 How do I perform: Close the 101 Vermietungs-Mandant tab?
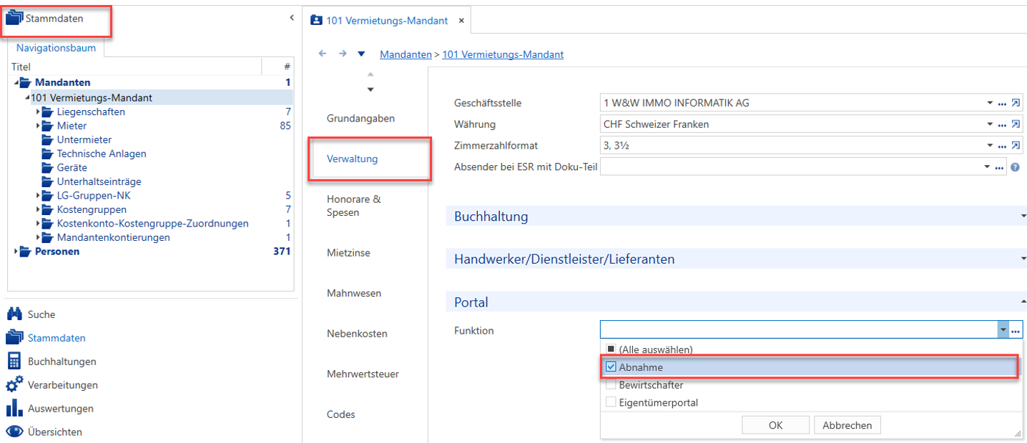tap(461, 21)
